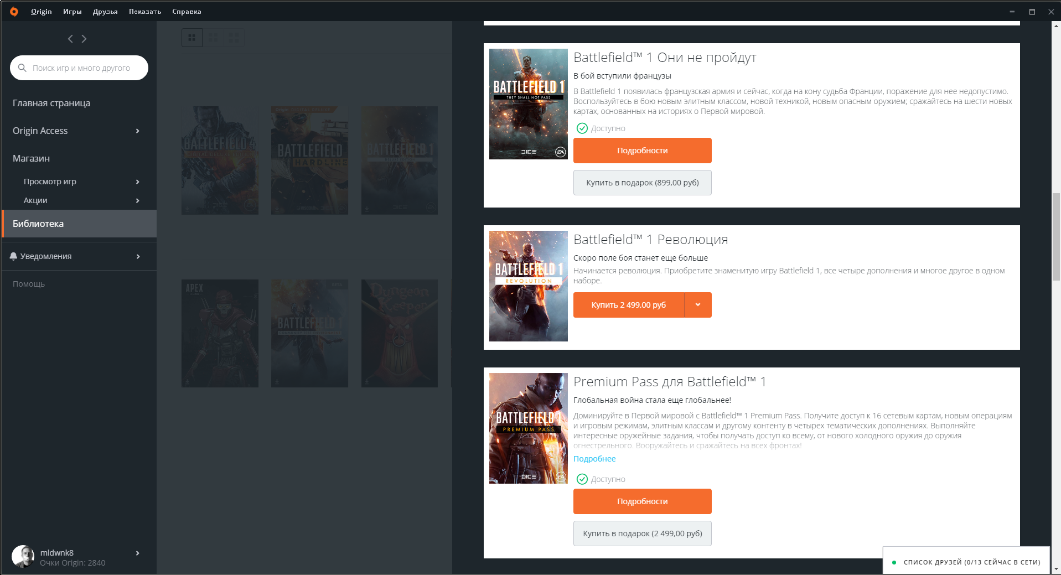Screen dimensions: 1061x575
Task: Select Библиотека in the sidebar
Action: click(x=79, y=224)
